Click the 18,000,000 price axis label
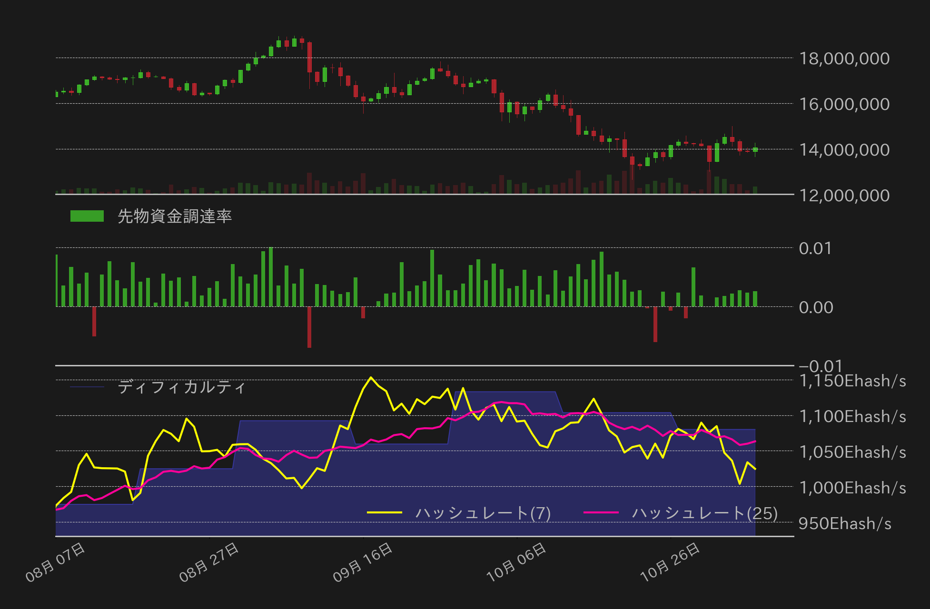The height and width of the screenshot is (609, 930). tap(844, 59)
